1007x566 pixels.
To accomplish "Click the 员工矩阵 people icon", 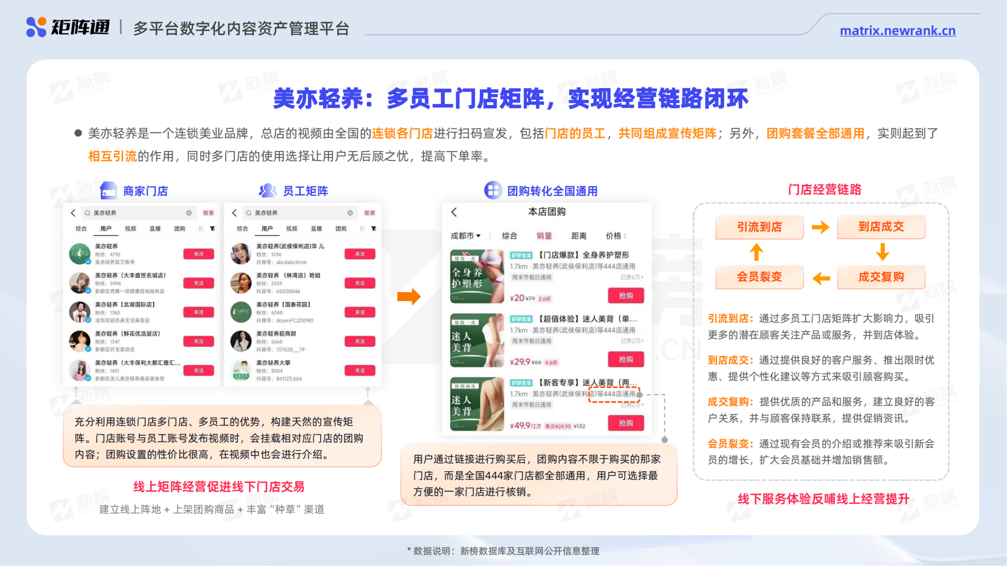I will pos(268,191).
